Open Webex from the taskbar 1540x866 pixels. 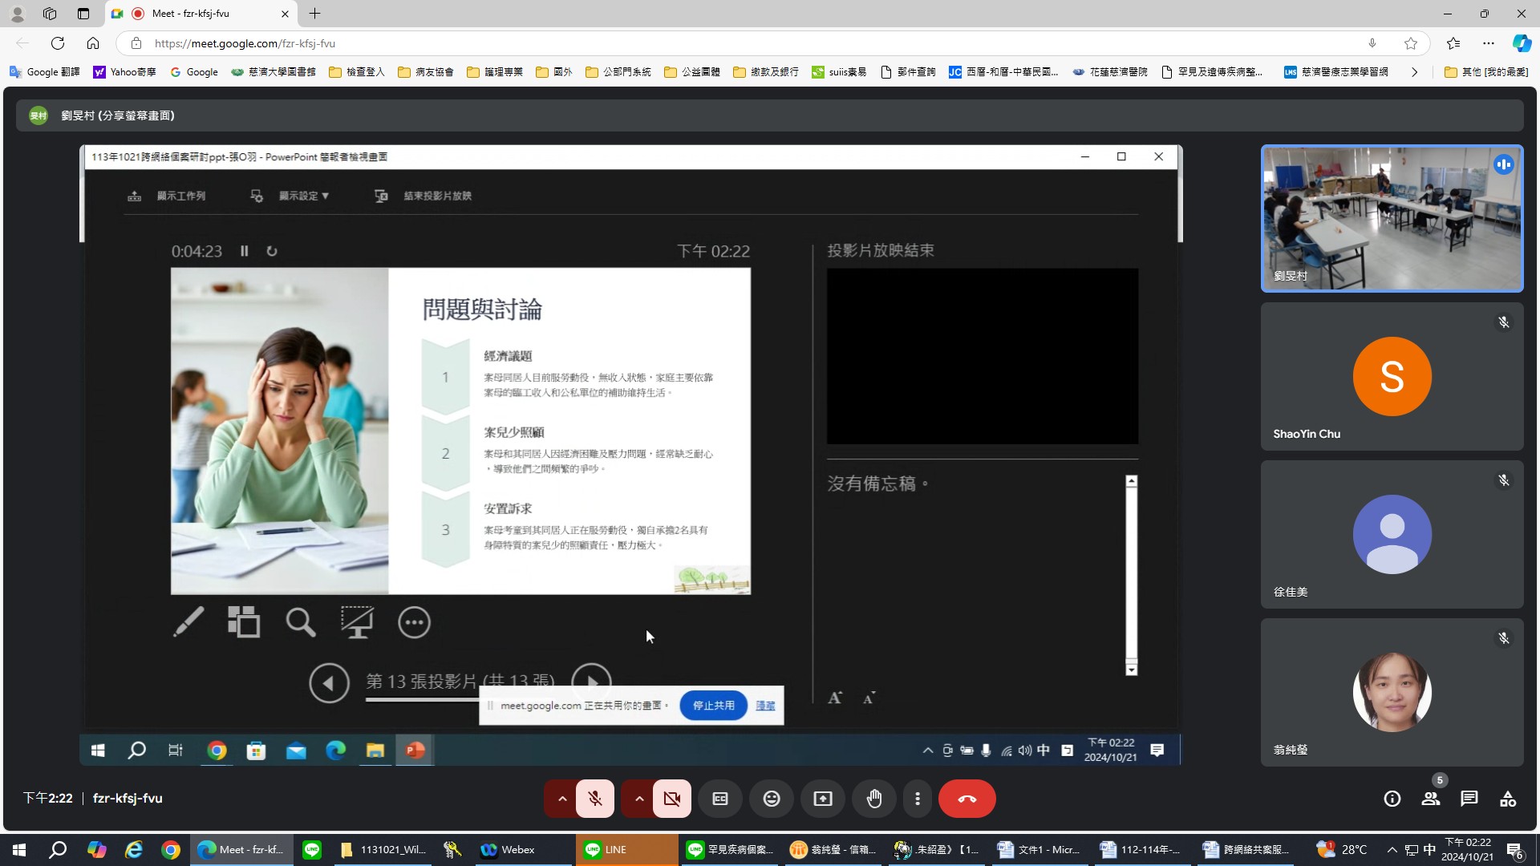(509, 849)
